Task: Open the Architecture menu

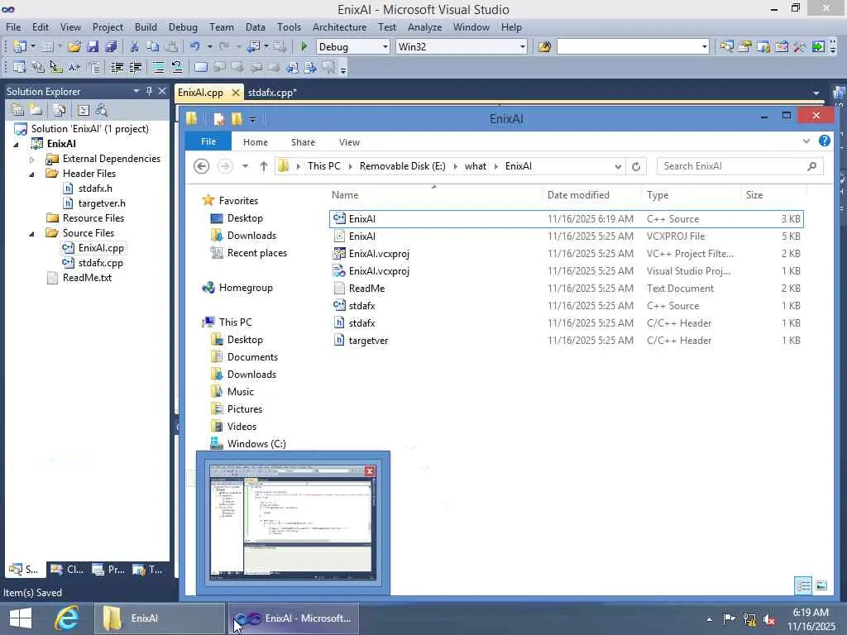Action: 339,27
